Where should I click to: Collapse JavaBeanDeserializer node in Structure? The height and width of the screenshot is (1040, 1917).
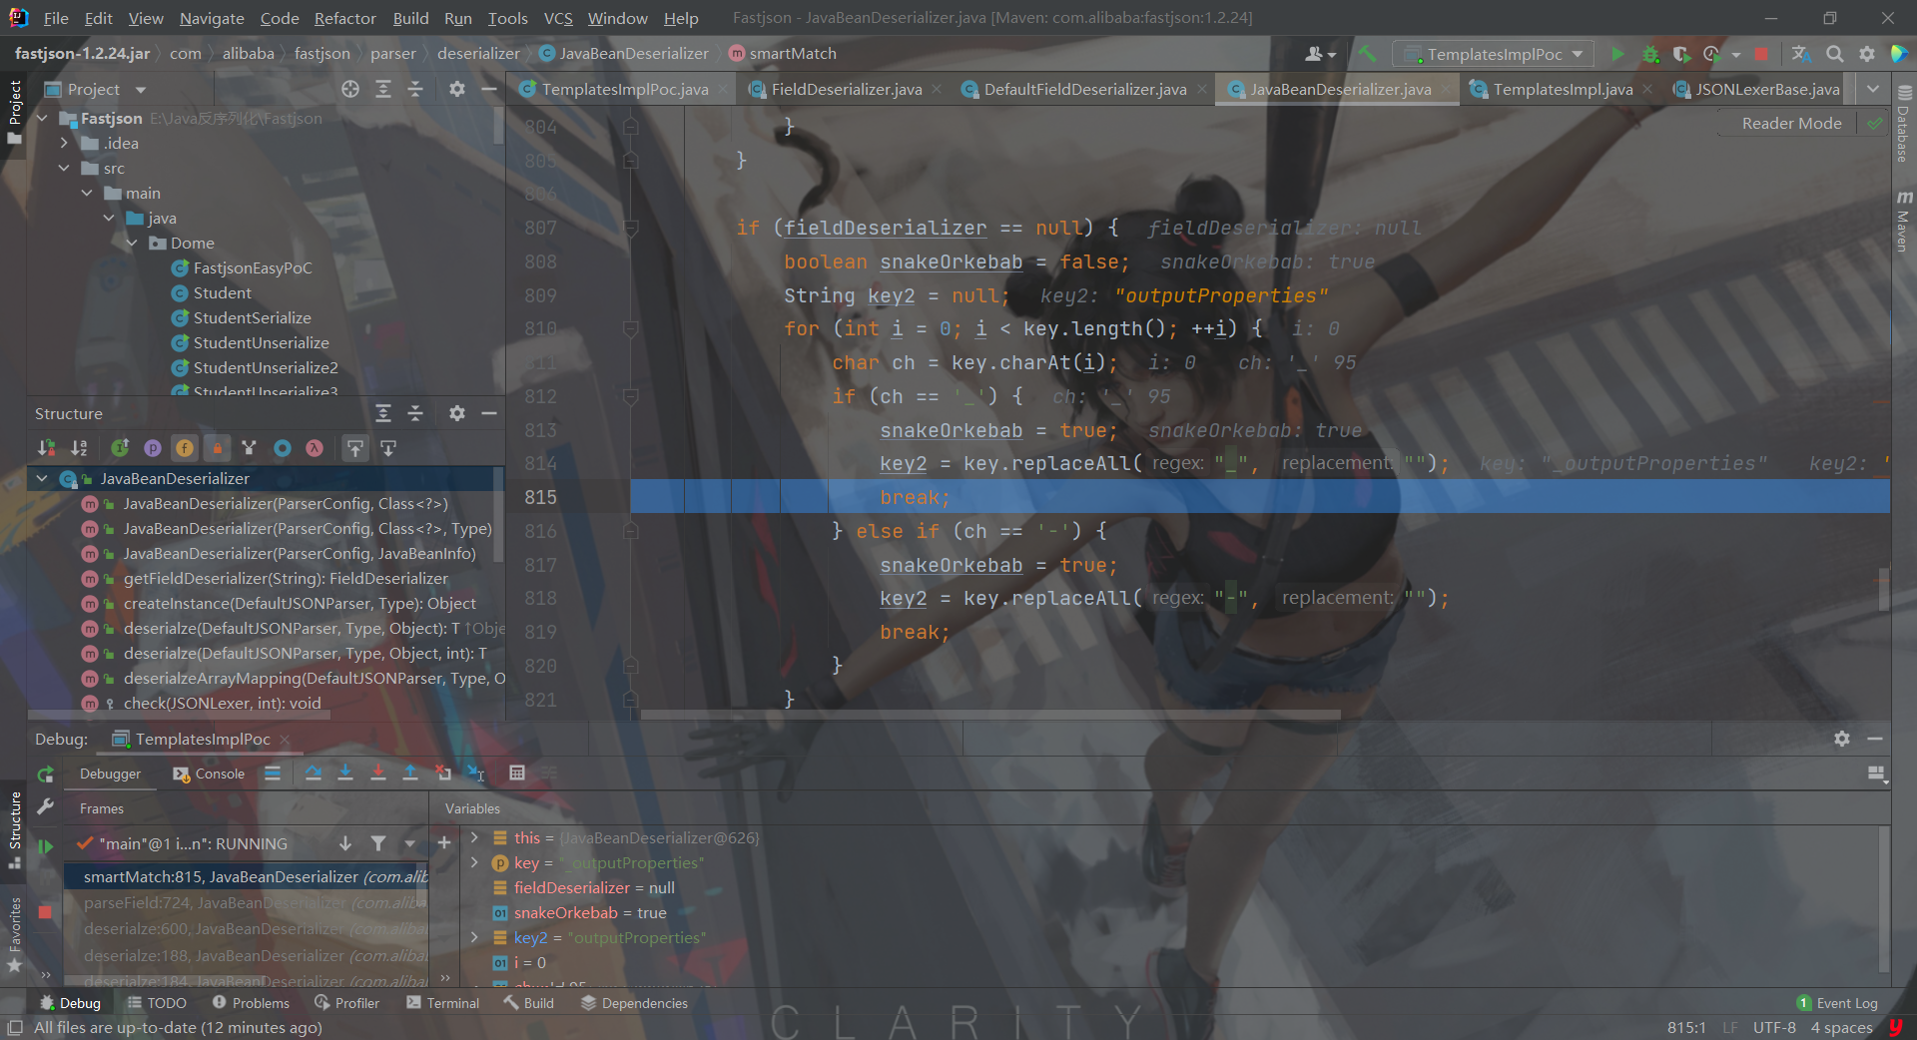42,478
